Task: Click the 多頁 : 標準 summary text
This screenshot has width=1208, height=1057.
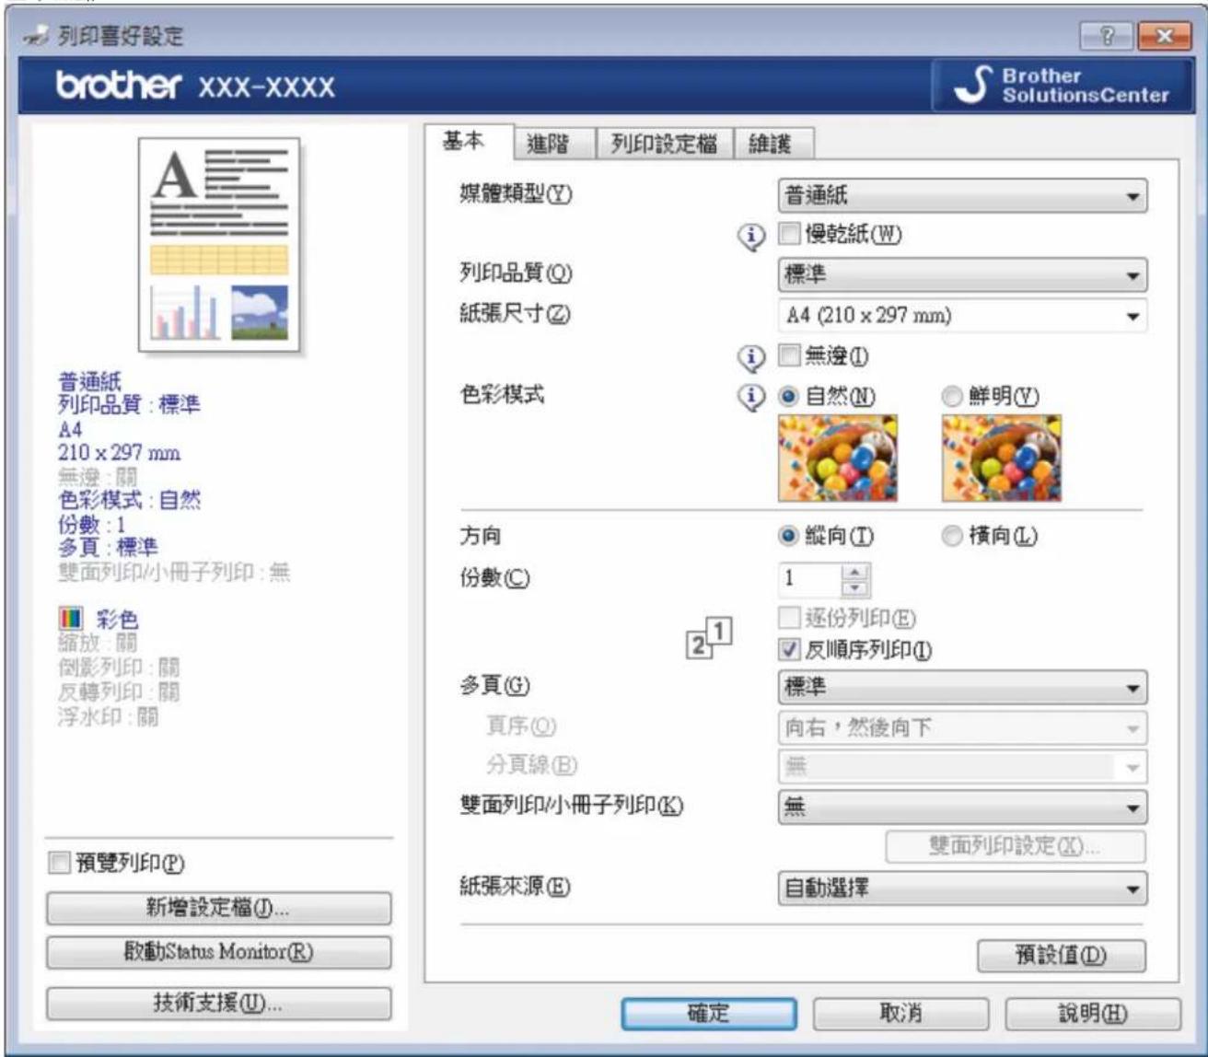Action: tap(108, 548)
